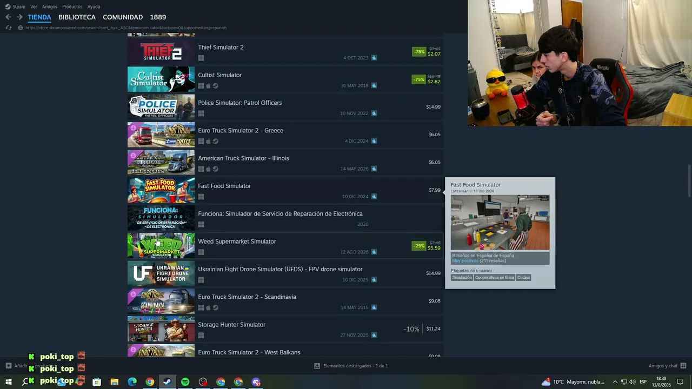Click the macOS icon under Cultist Simulator
Image resolution: width=692 pixels, height=389 pixels.
208,86
